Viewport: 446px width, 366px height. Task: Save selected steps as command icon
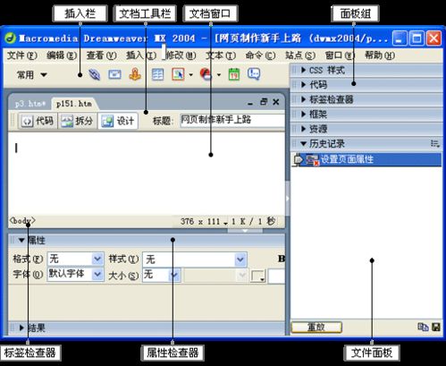tap(436, 328)
